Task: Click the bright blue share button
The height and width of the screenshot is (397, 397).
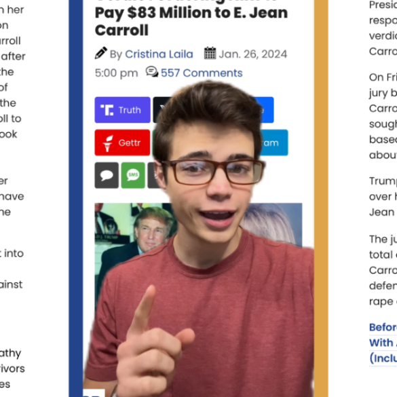Action: pyautogui.click(x=265, y=110)
